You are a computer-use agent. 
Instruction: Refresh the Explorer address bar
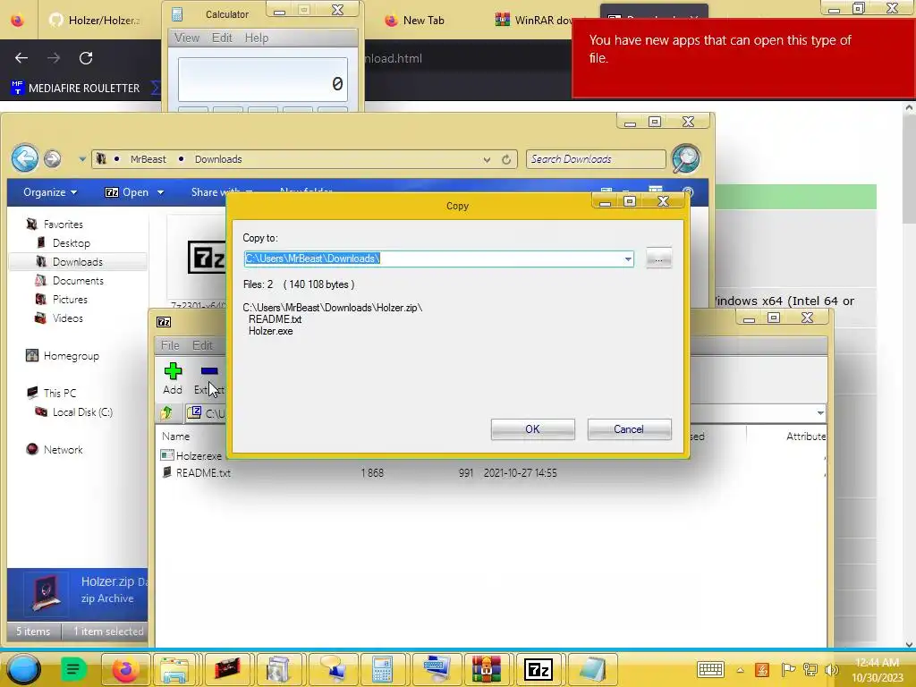506,159
